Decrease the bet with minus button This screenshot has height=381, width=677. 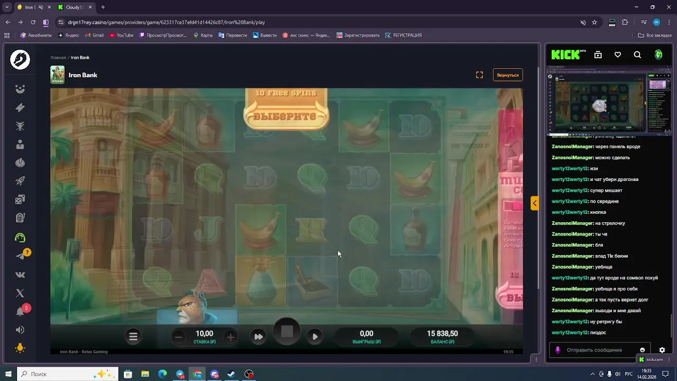[179, 337]
